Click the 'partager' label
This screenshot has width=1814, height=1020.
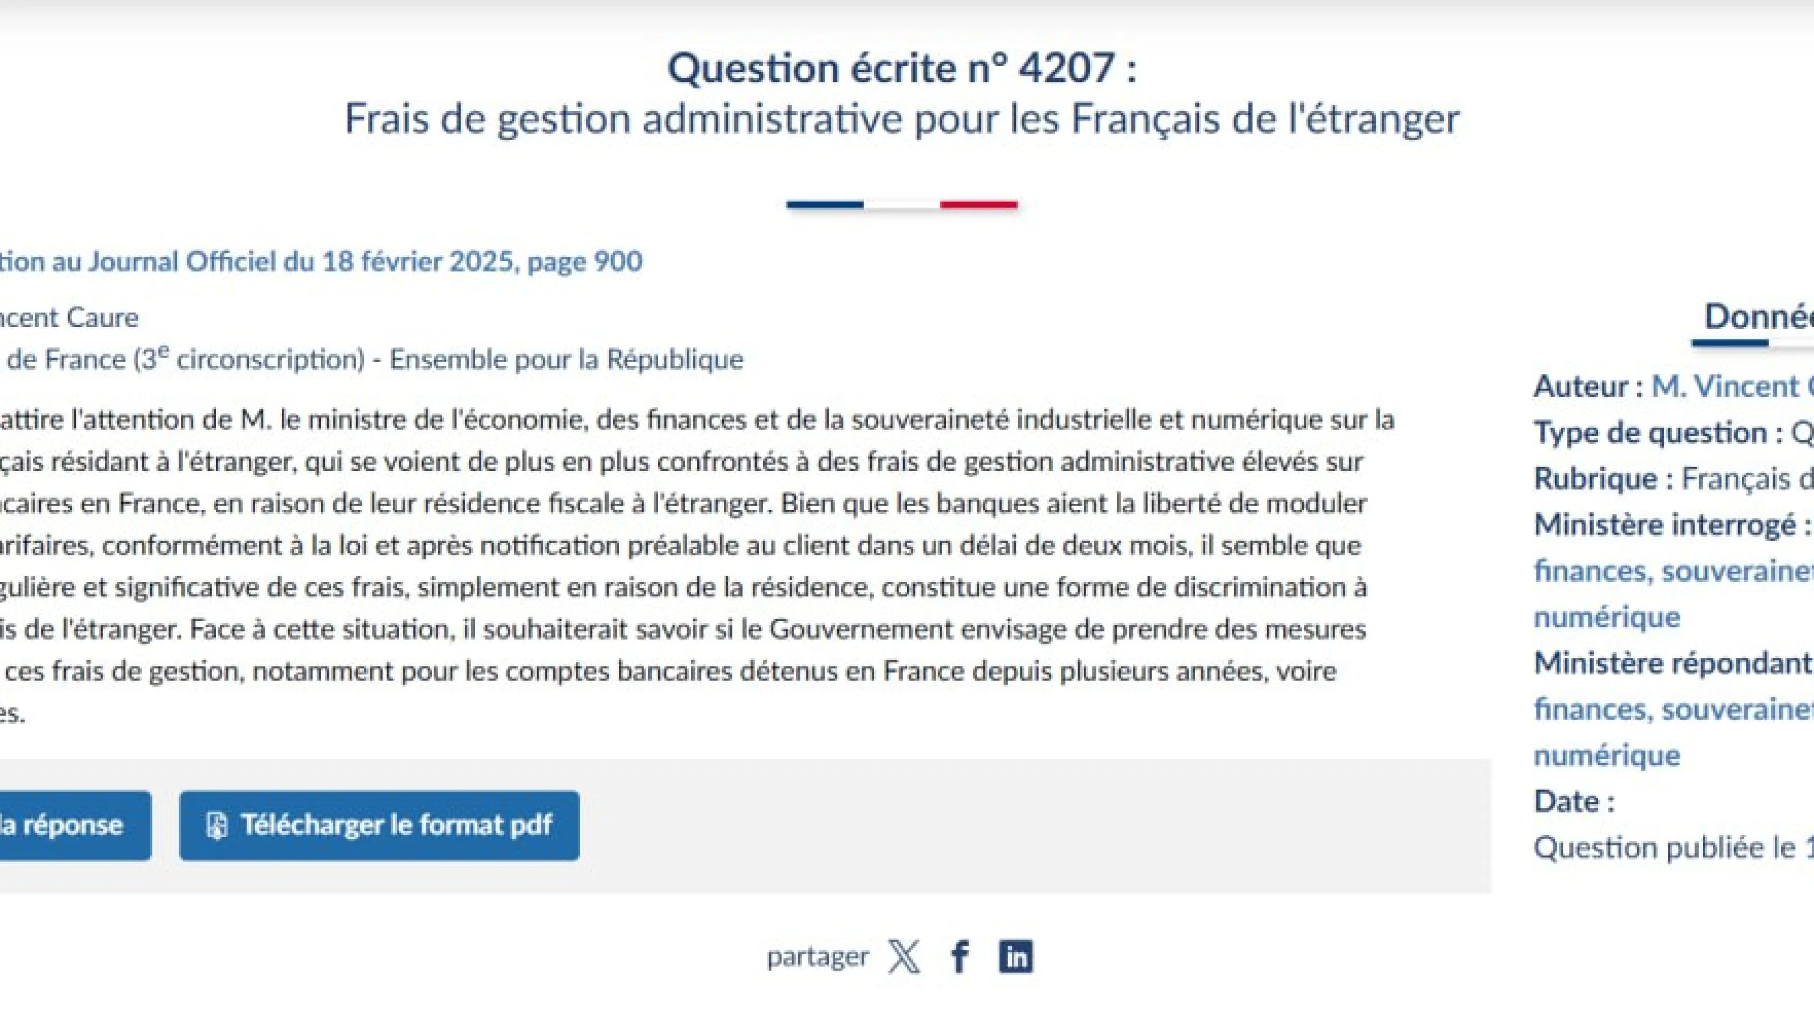click(817, 957)
